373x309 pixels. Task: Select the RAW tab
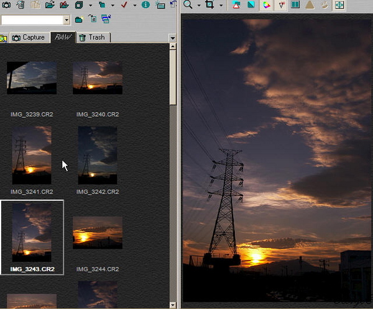point(63,37)
